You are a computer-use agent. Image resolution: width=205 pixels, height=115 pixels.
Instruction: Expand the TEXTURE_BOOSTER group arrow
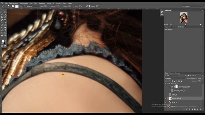(x=170, y=87)
